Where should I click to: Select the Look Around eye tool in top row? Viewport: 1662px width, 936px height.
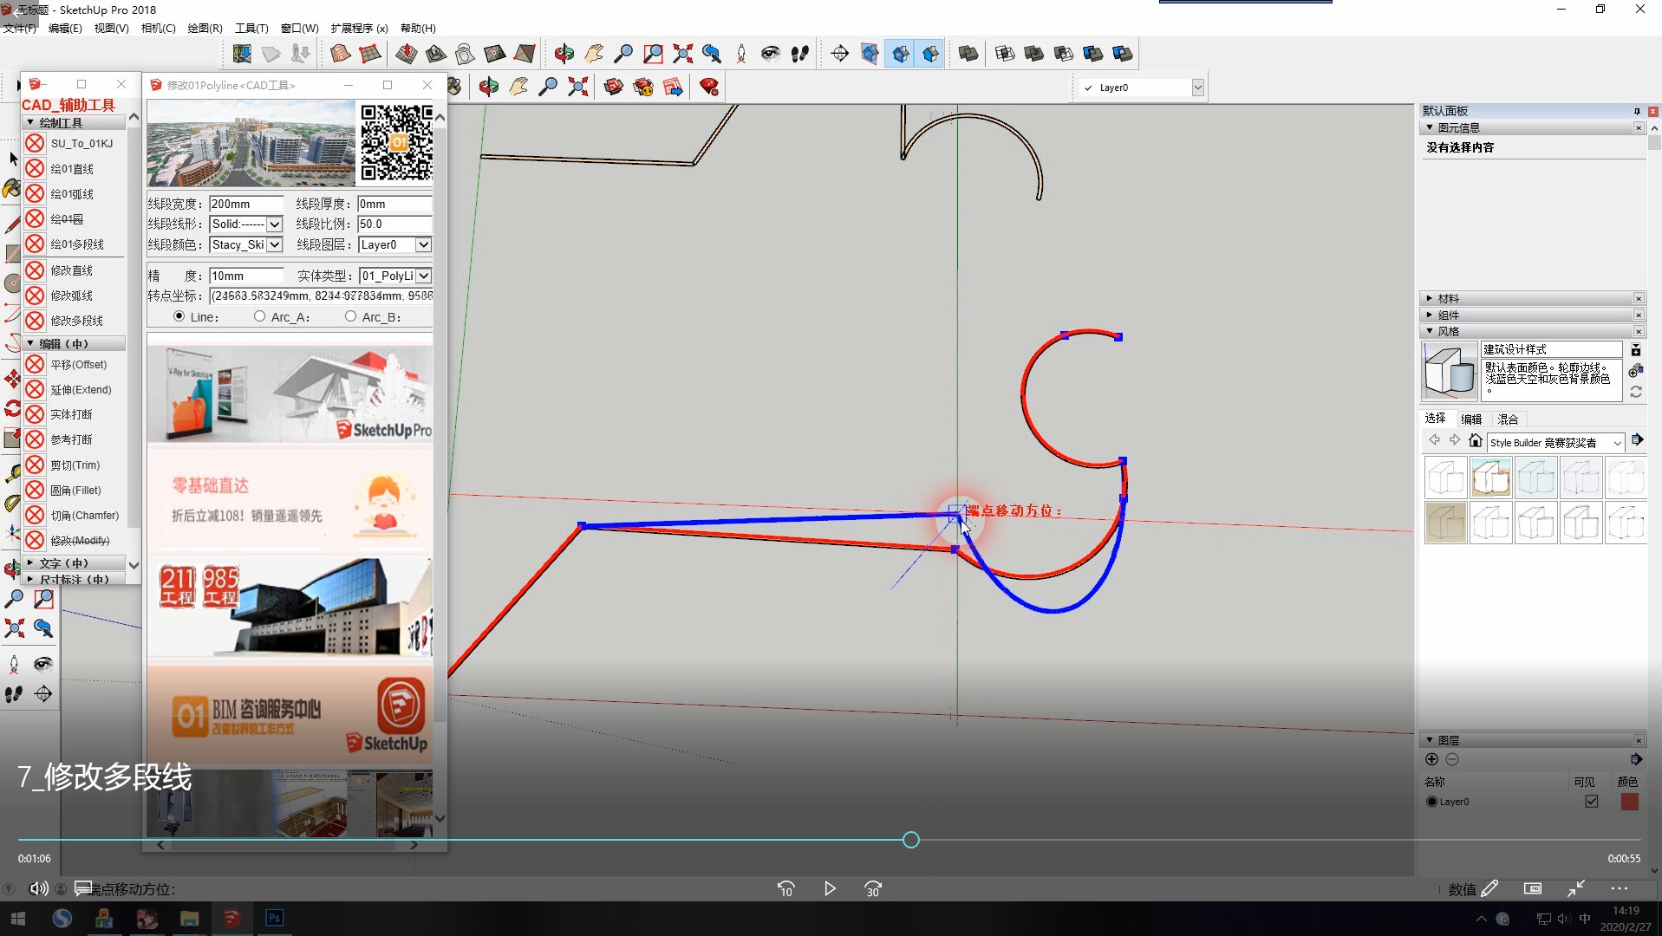(x=770, y=54)
